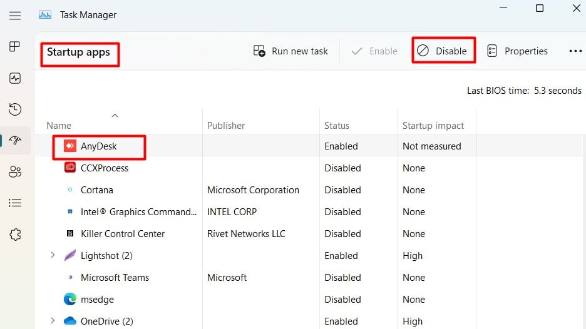This screenshot has width=586, height=329.
Task: Expand the Lightshot (2) group
Action: pyautogui.click(x=53, y=255)
